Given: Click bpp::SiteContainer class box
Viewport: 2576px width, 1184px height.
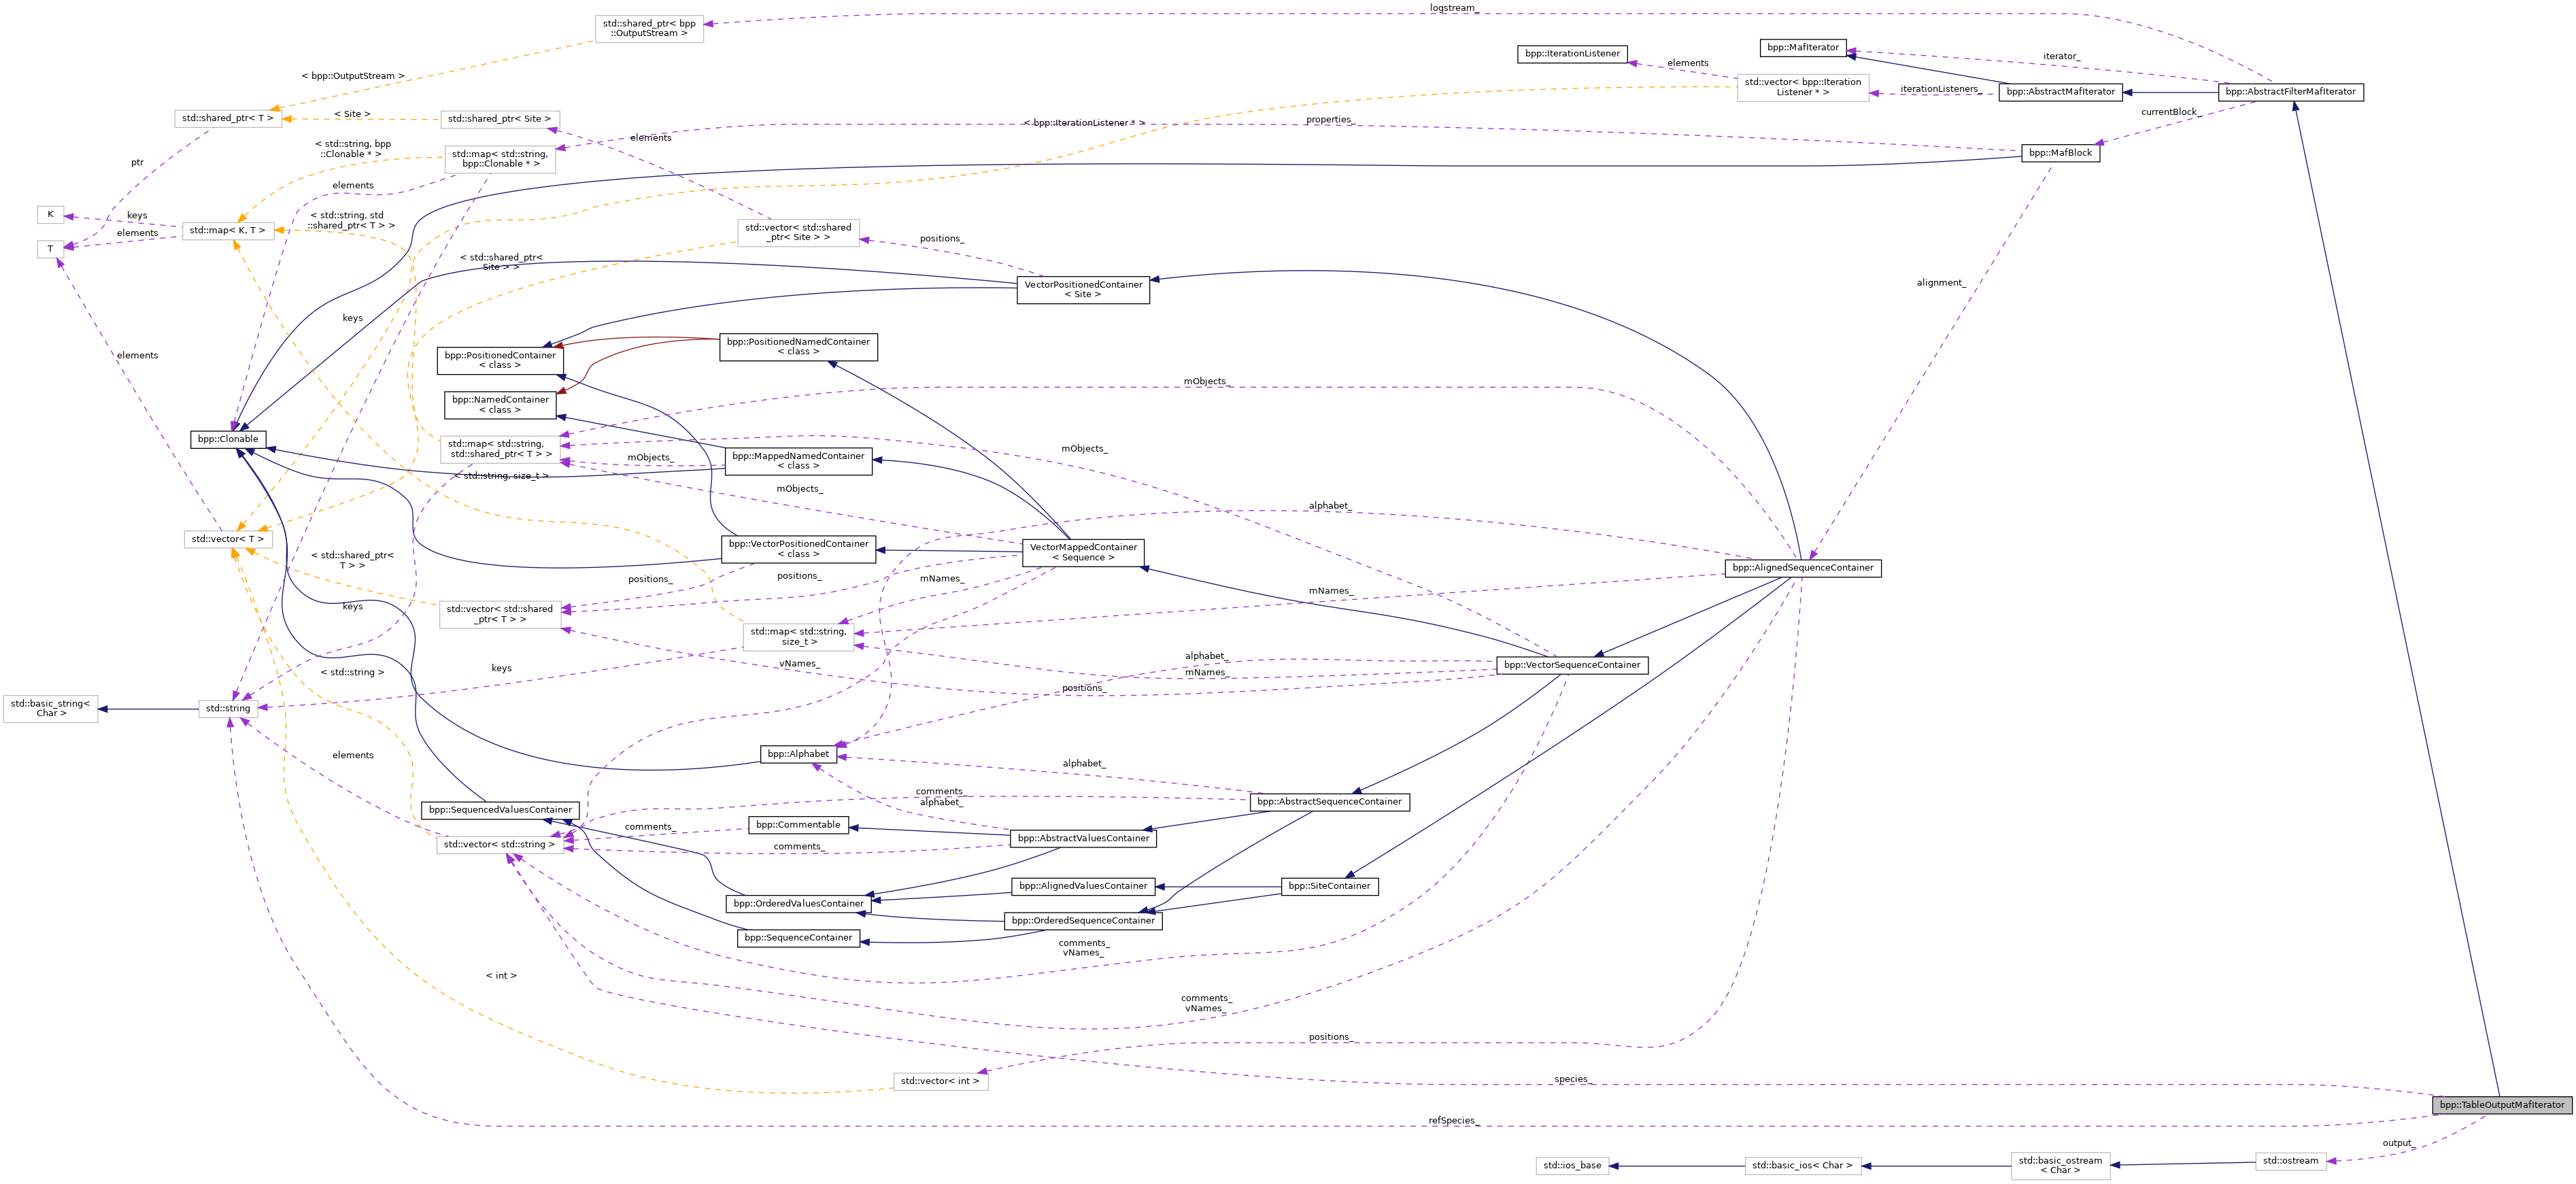Looking at the screenshot, I should [1329, 886].
